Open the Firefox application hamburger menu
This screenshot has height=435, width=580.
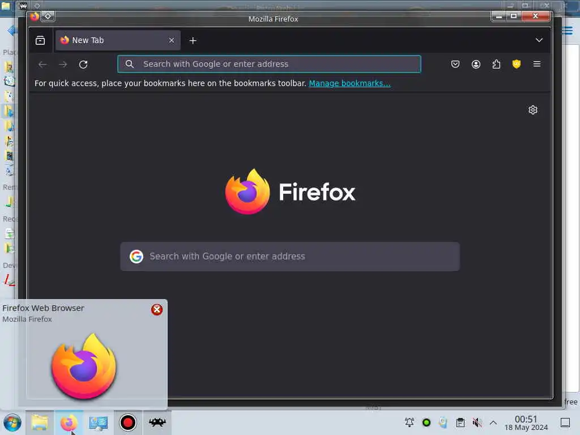point(537,65)
